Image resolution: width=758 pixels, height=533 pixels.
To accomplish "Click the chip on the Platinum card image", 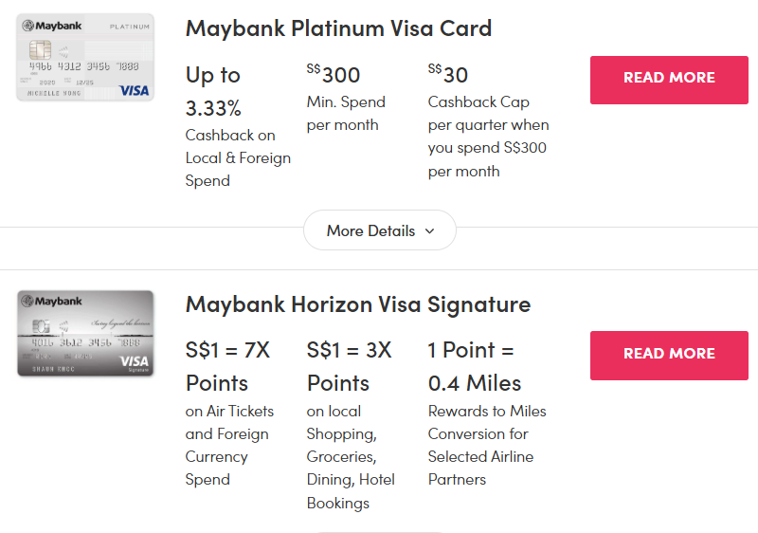I will point(40,49).
